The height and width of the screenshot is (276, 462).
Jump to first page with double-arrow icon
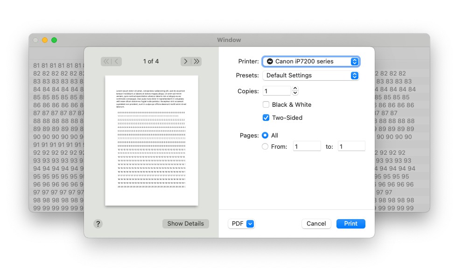pyautogui.click(x=106, y=61)
